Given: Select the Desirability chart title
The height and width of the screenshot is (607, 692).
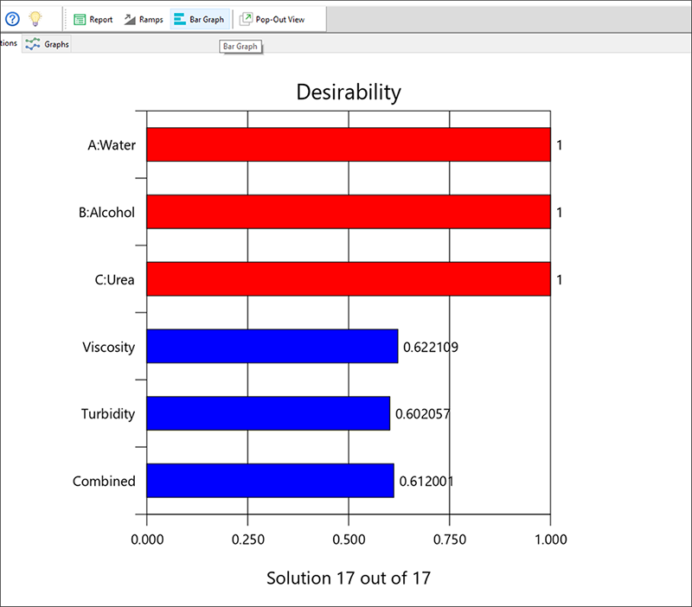Looking at the screenshot, I should [x=349, y=93].
